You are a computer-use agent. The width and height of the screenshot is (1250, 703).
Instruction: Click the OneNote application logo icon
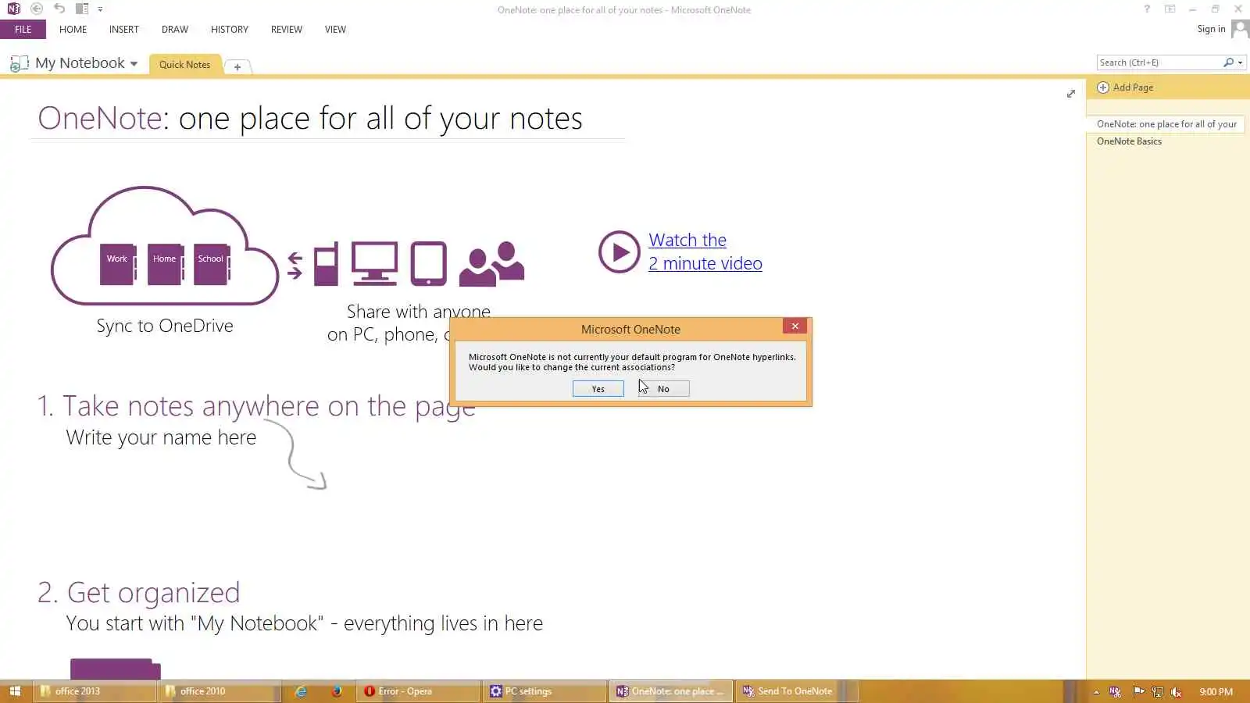(x=13, y=9)
